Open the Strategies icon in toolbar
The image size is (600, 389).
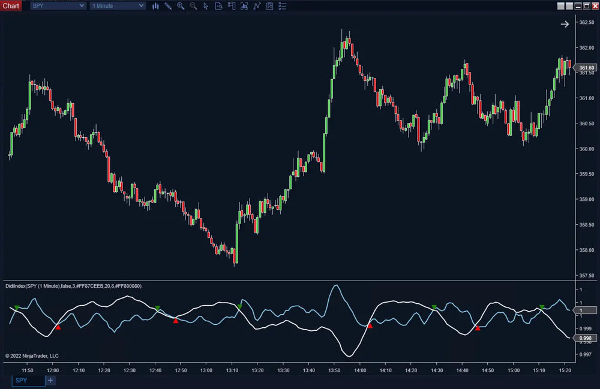pos(257,6)
